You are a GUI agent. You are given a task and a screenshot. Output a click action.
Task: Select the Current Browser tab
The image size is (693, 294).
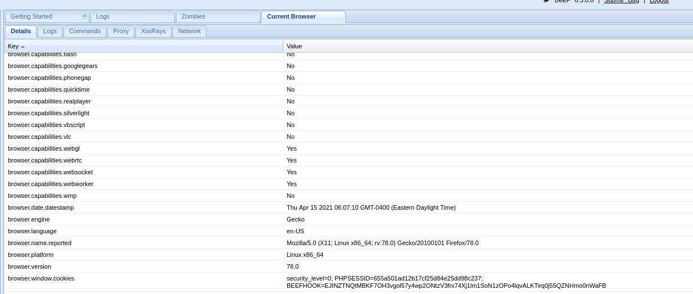point(304,17)
